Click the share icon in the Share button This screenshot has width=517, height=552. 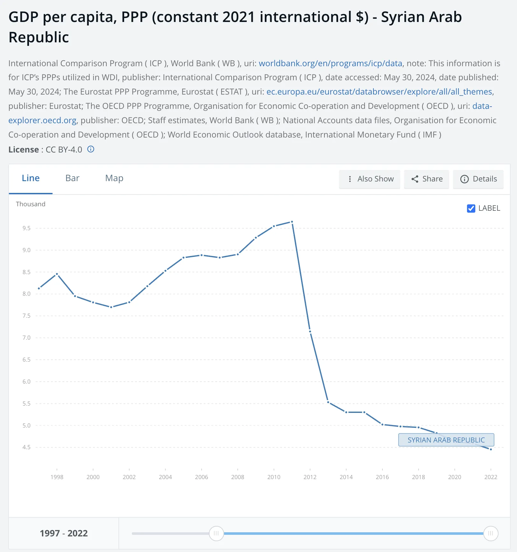click(x=415, y=179)
